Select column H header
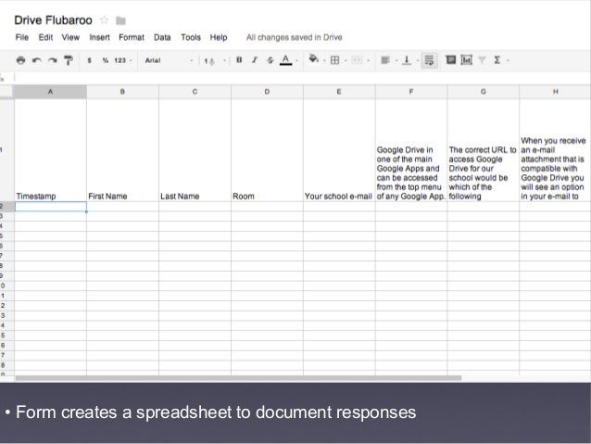Image resolution: width=591 pixels, height=444 pixels. click(x=555, y=92)
